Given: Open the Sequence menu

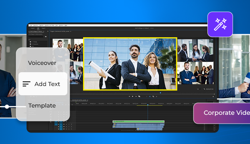Looking at the screenshot, I should click(36, 25).
